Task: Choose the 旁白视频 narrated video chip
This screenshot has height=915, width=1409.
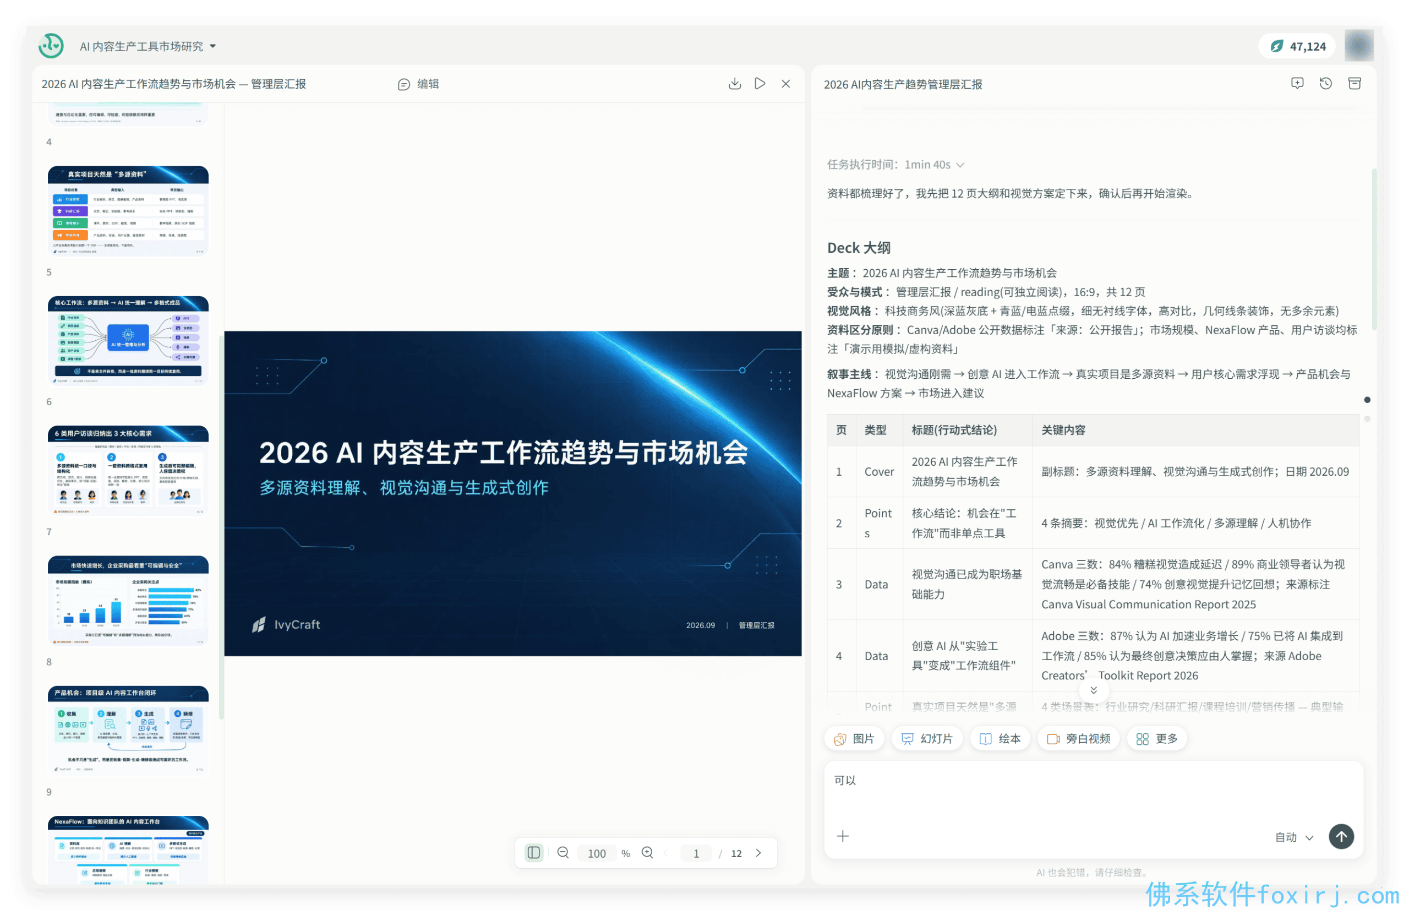Action: (x=1078, y=738)
